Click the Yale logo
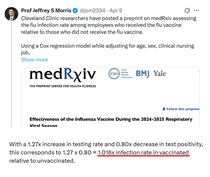The image size is (210, 177). [x=160, y=73]
